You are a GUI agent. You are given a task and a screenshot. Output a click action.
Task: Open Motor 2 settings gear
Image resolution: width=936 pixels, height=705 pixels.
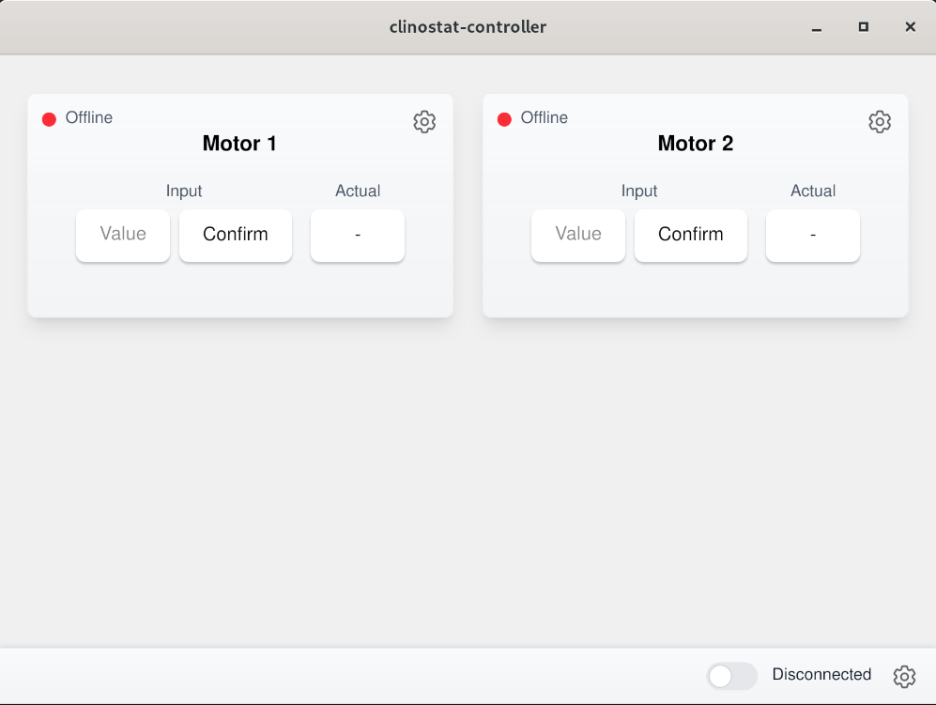point(880,122)
